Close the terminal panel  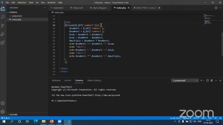pyautogui.click(x=220, y=81)
